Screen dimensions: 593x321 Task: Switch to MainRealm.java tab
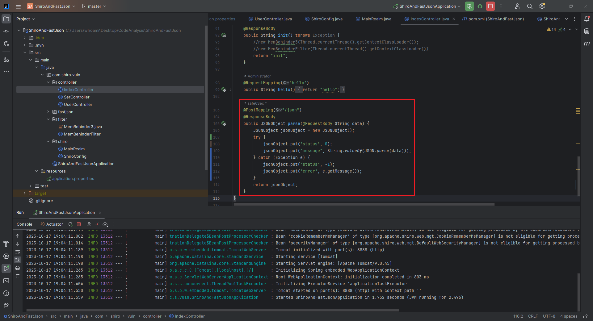click(x=374, y=19)
